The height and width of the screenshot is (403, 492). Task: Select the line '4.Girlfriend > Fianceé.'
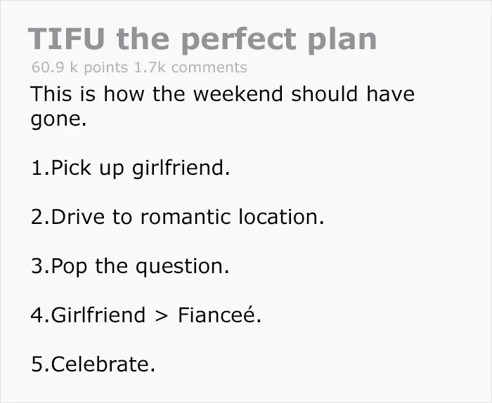coord(146,315)
